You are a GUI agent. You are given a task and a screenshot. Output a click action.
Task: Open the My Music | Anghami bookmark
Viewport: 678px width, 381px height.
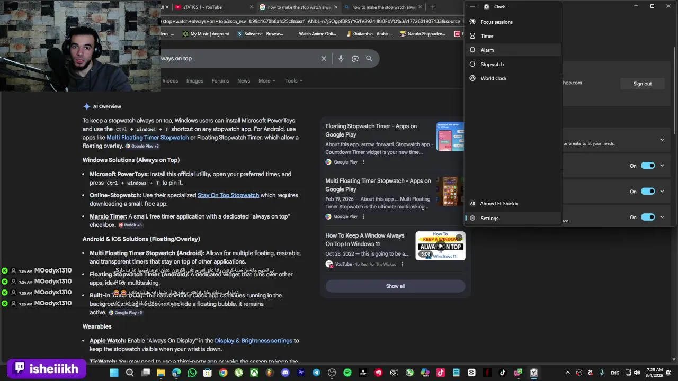[206, 34]
